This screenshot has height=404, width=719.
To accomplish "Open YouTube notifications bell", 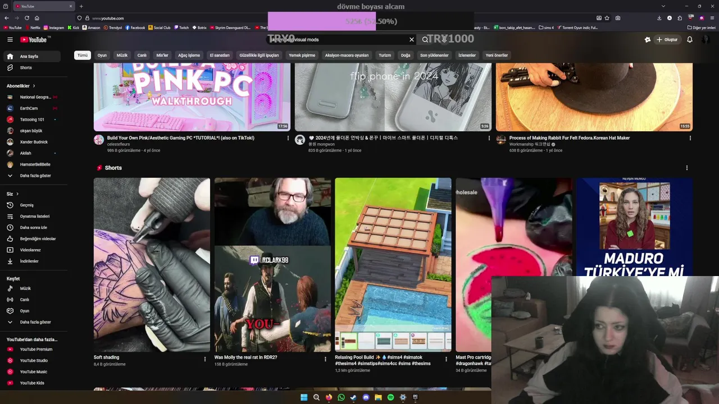I will click(x=689, y=40).
